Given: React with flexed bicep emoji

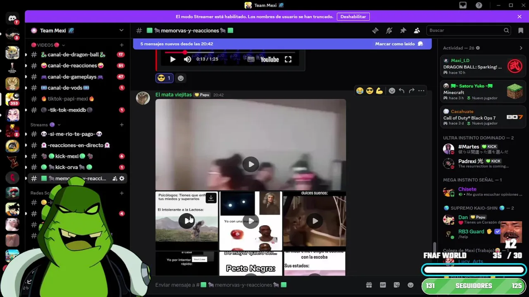Looking at the screenshot, I should click(379, 91).
